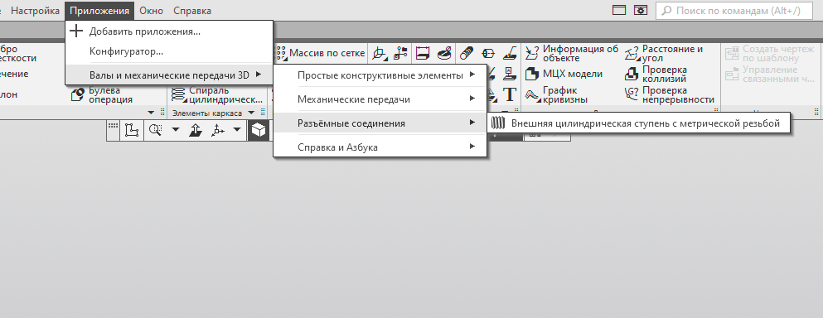Choose Добавить приложения… from the menu
Image resolution: width=823 pixels, height=318 pixels.
pos(169,31)
